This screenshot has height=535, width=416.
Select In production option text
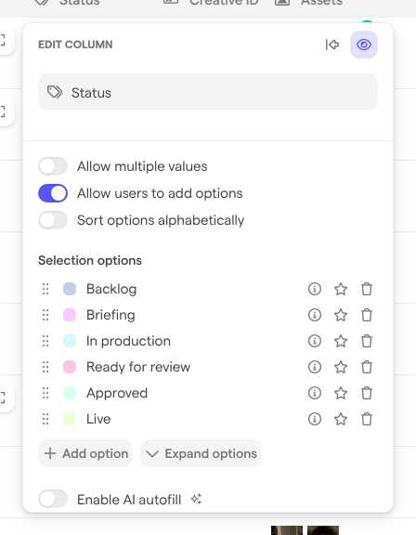click(128, 341)
